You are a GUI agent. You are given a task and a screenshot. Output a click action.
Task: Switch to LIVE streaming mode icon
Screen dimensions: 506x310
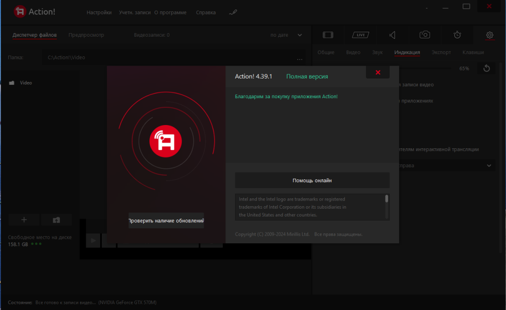click(x=360, y=35)
